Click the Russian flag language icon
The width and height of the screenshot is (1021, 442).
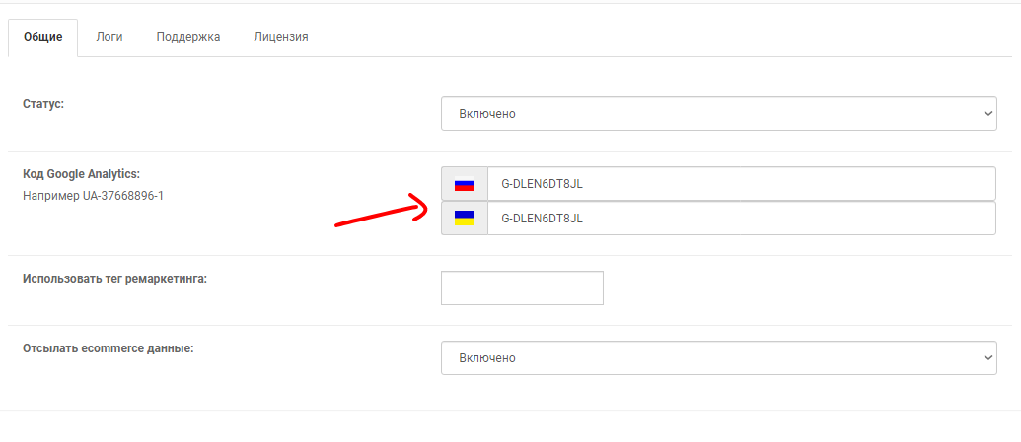(x=465, y=185)
